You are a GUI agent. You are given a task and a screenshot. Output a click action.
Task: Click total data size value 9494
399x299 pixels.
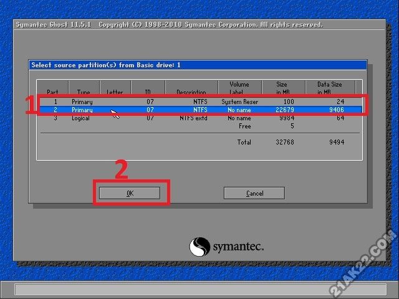pyautogui.click(x=337, y=142)
